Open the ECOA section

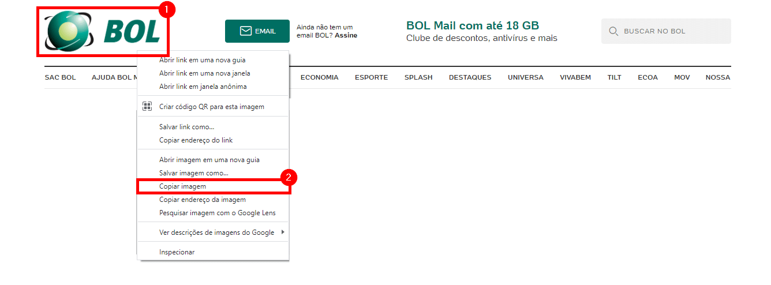click(648, 77)
